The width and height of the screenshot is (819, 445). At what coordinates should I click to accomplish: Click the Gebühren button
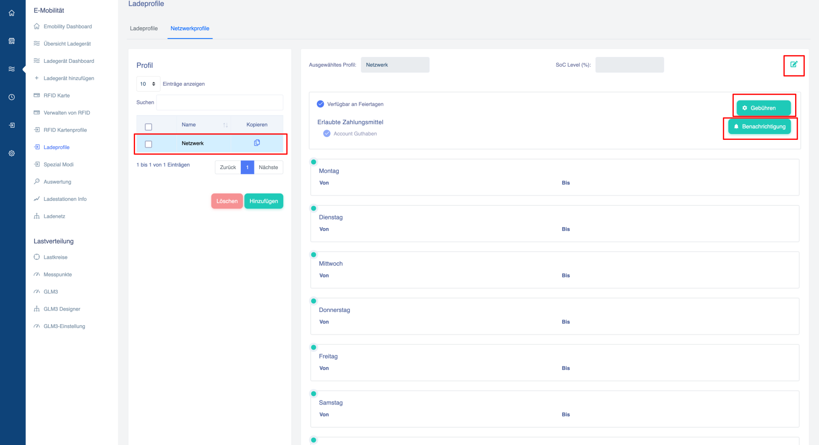point(763,108)
